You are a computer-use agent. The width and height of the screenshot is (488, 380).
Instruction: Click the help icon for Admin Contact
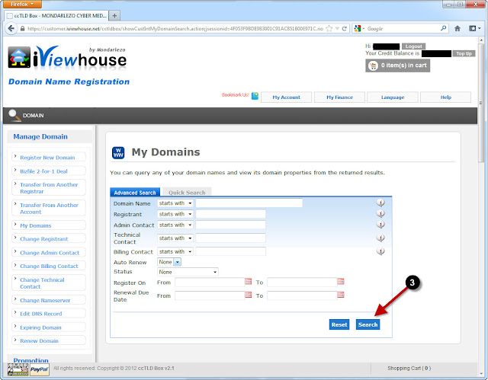[380, 225]
